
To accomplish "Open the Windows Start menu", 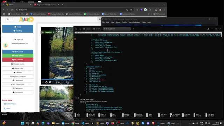I will pos(22,123).
